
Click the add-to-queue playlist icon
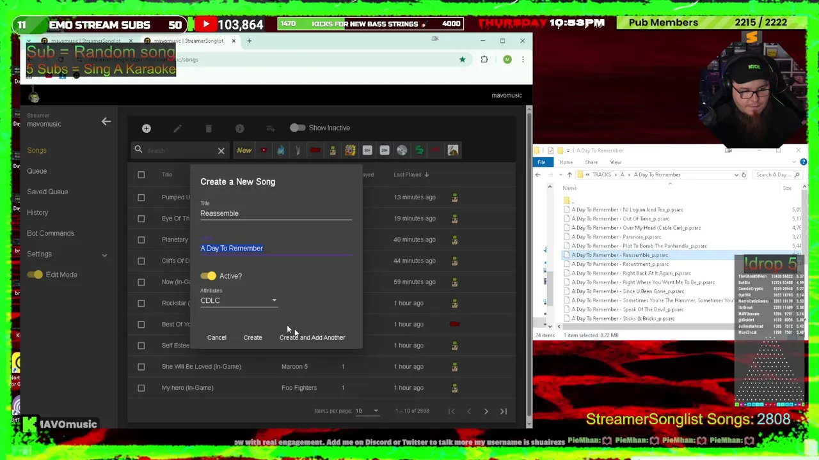point(270,128)
